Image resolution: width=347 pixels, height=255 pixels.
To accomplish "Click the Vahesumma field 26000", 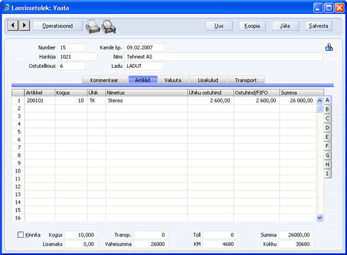I will [x=151, y=244].
